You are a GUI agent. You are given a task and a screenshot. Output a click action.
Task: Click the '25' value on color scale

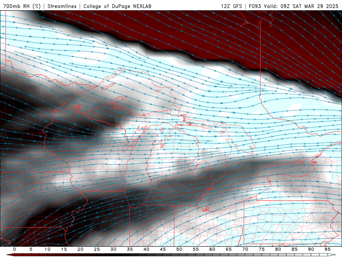click(x=97, y=249)
